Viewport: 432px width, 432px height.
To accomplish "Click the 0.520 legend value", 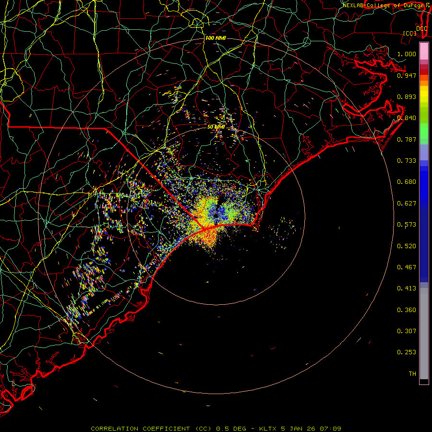I will pos(407,246).
